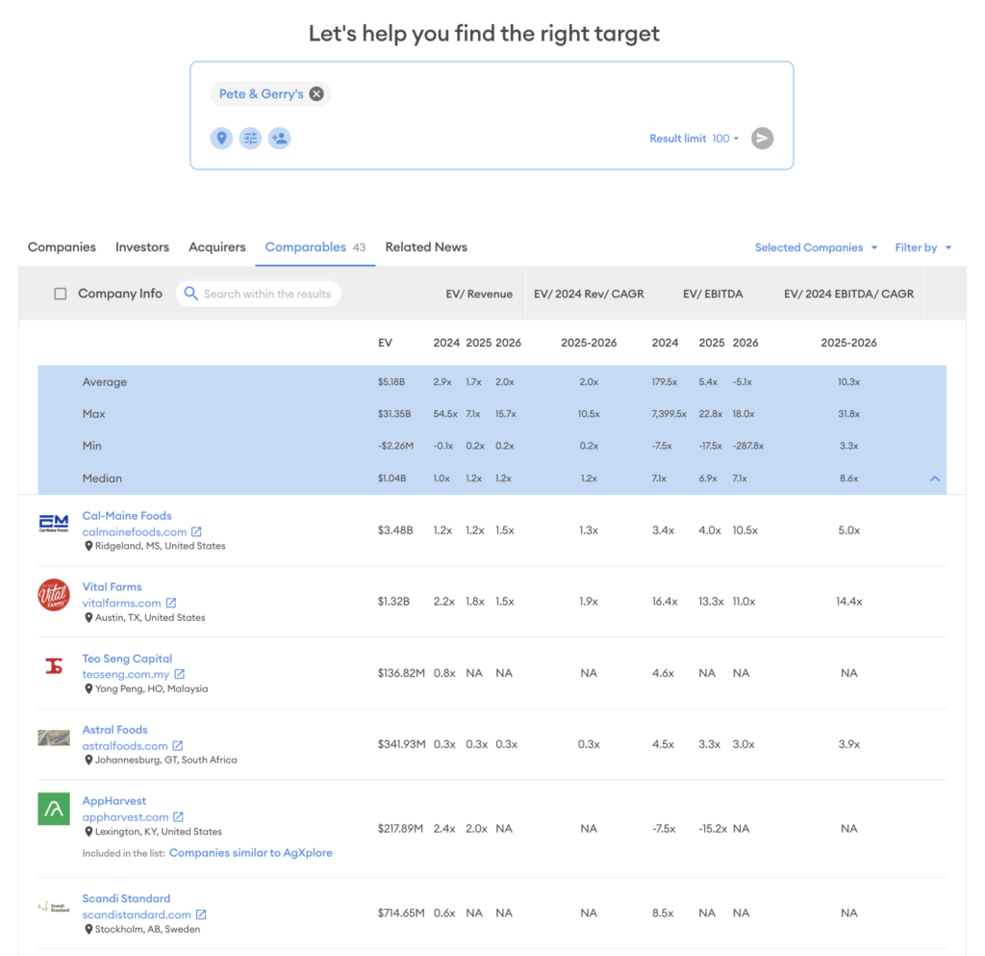Click the Teo Seng Capital logo
This screenshot has height=956, width=985.
click(54, 665)
